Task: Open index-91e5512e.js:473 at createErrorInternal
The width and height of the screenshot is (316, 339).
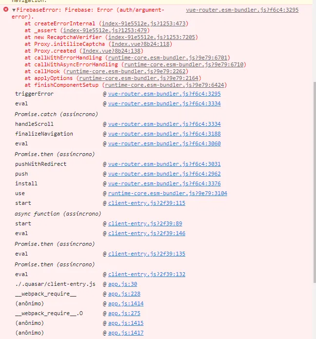Action: point(144,23)
